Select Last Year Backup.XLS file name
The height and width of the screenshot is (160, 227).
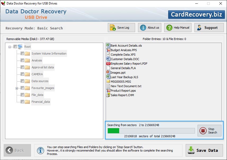(x=124, y=77)
